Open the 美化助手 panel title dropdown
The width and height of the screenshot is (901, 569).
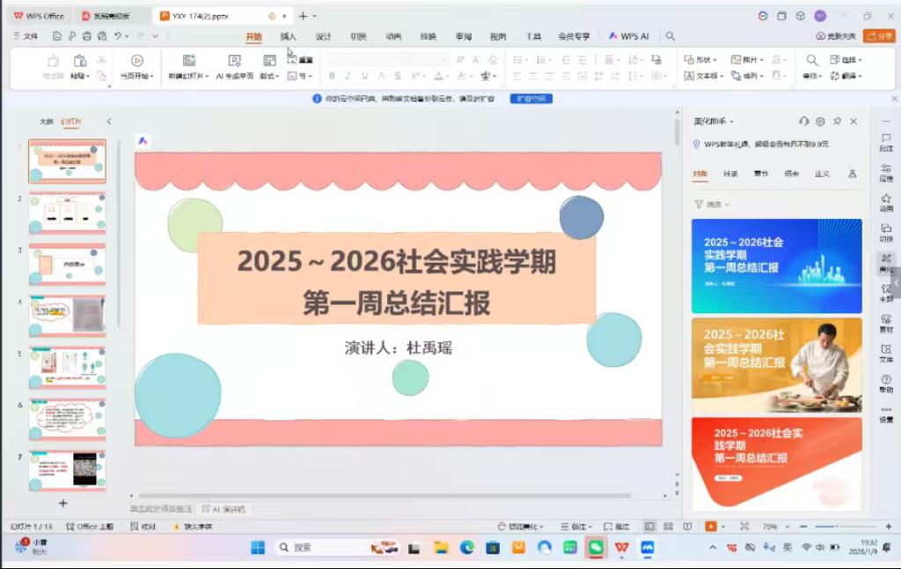[x=714, y=121]
